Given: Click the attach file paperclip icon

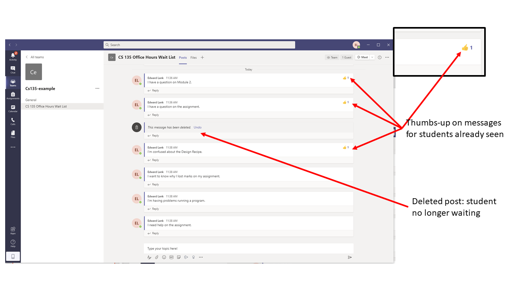Looking at the screenshot, I should pos(157,257).
